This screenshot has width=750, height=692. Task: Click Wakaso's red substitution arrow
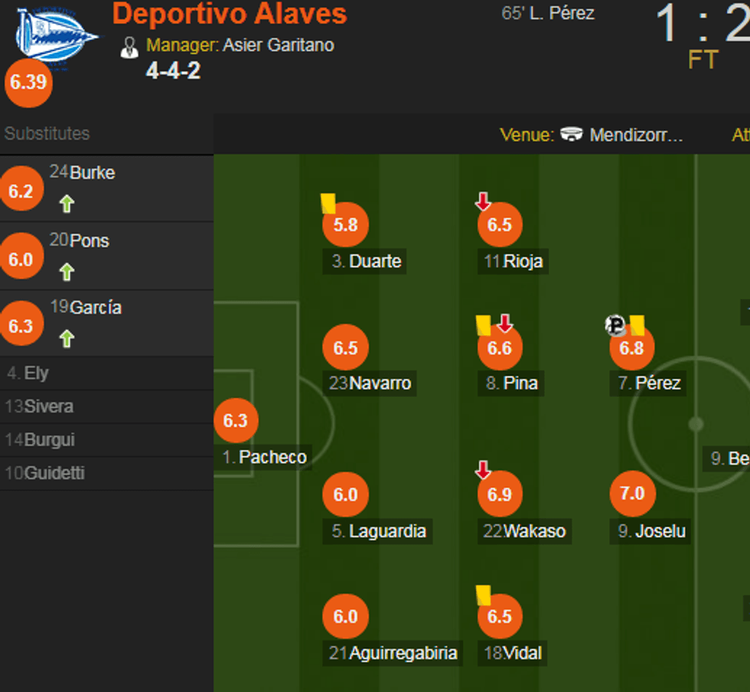tap(483, 470)
